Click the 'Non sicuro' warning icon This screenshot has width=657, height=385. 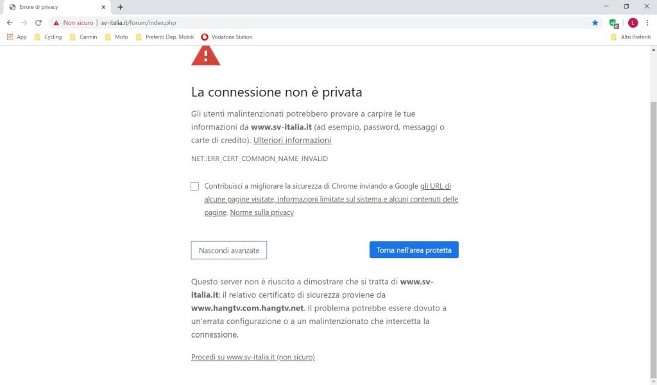[x=56, y=22]
